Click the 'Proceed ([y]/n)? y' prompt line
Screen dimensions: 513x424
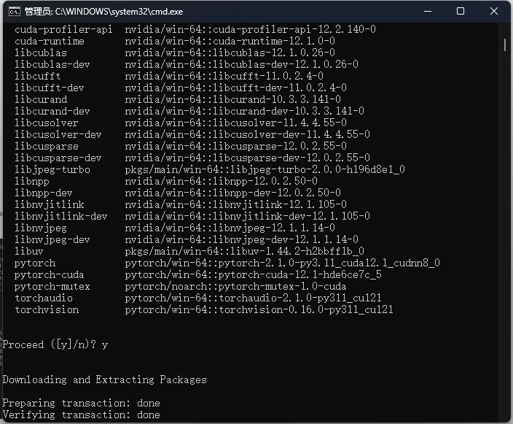(x=55, y=344)
